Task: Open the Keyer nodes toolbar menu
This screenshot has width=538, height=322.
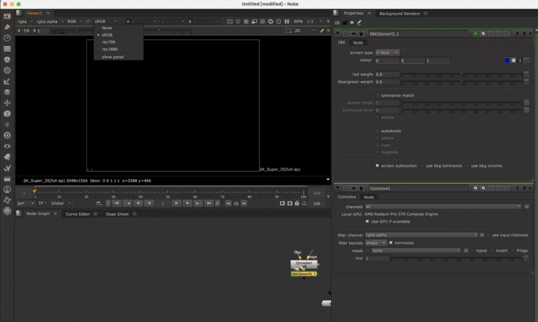Action: (7, 81)
